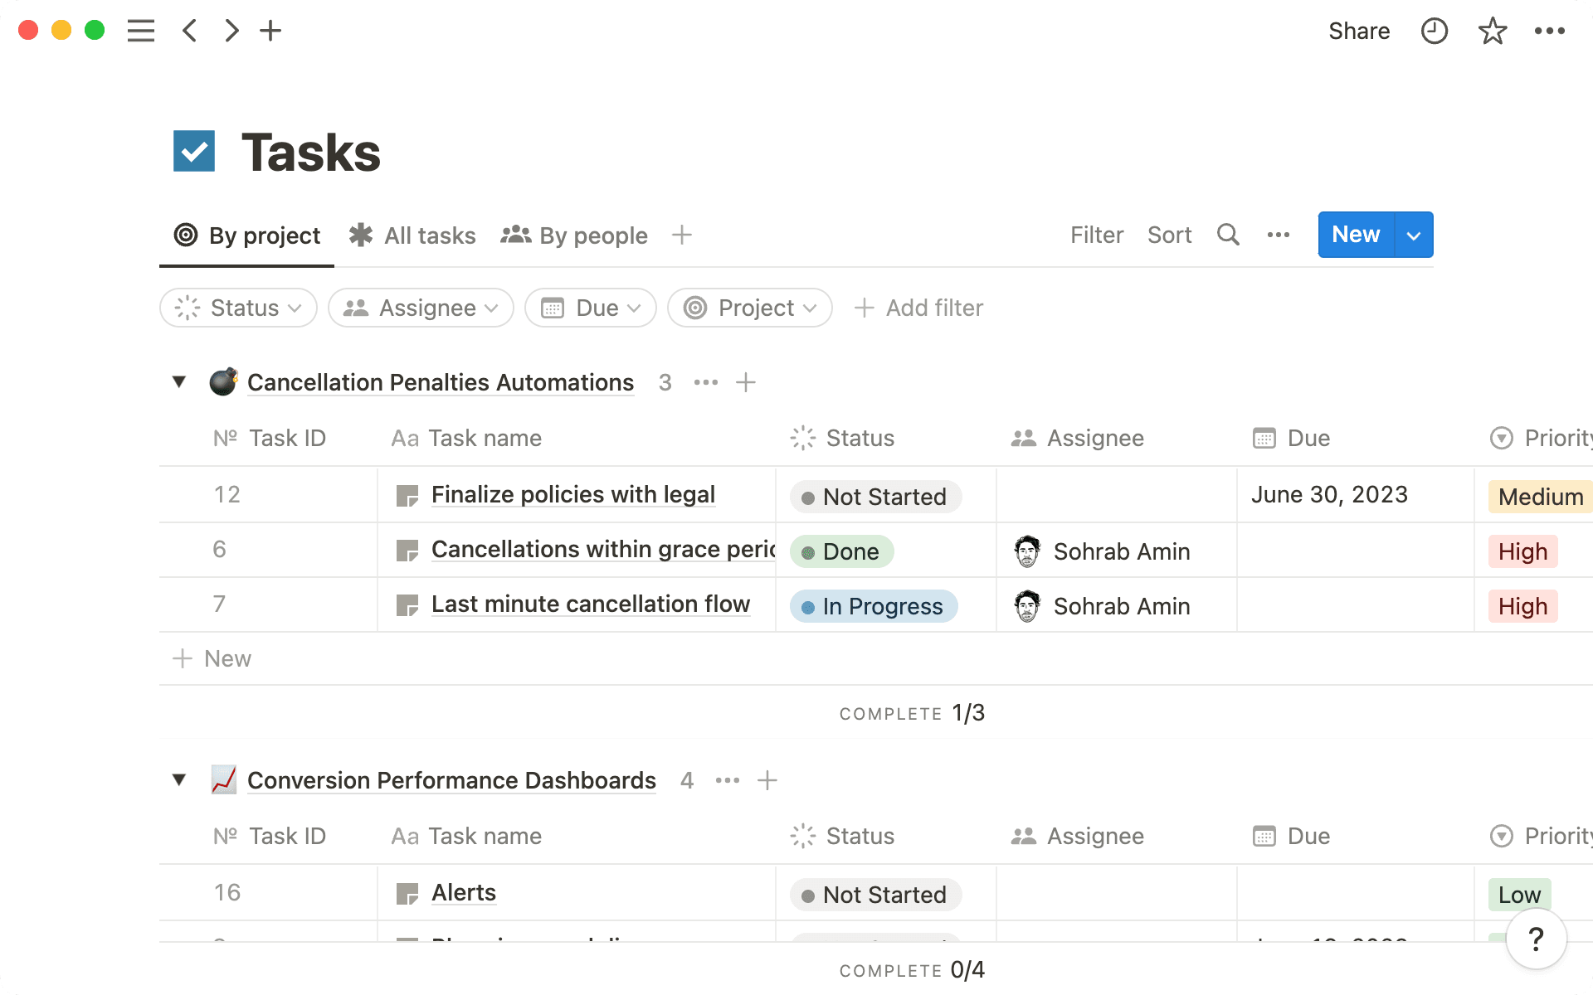Click the Not Started status on Alerts task
This screenshot has height=995, width=1593.
click(x=874, y=895)
